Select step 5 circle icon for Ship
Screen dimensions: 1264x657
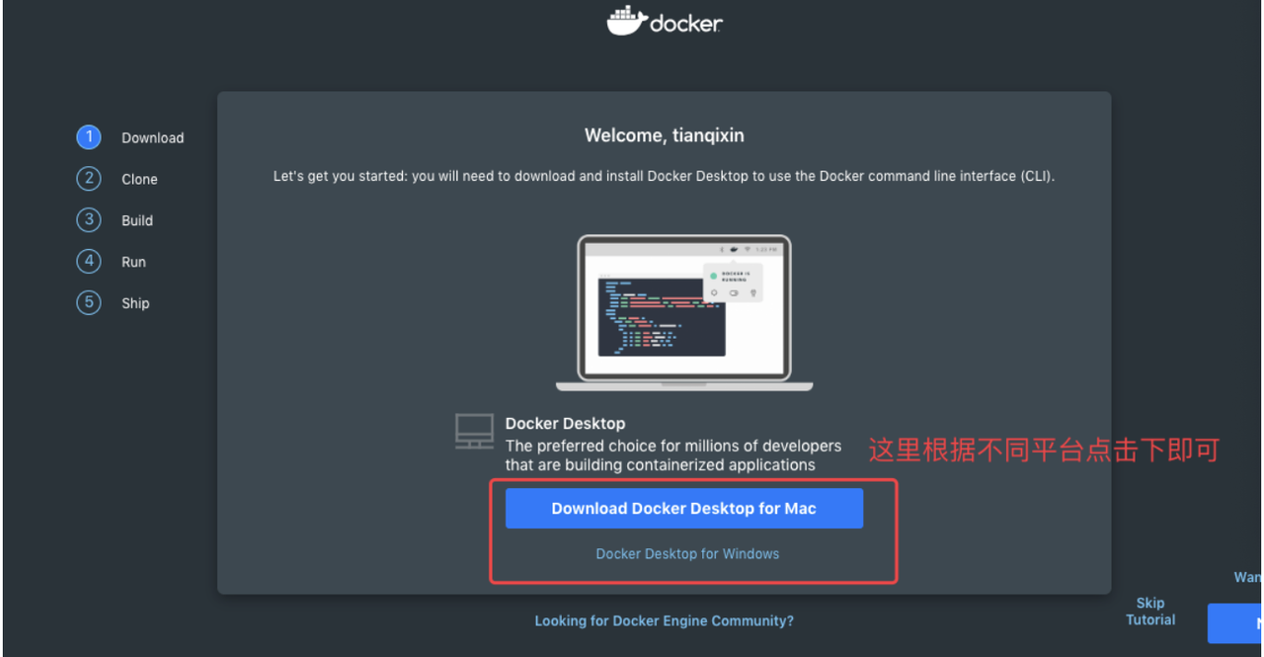click(x=89, y=303)
